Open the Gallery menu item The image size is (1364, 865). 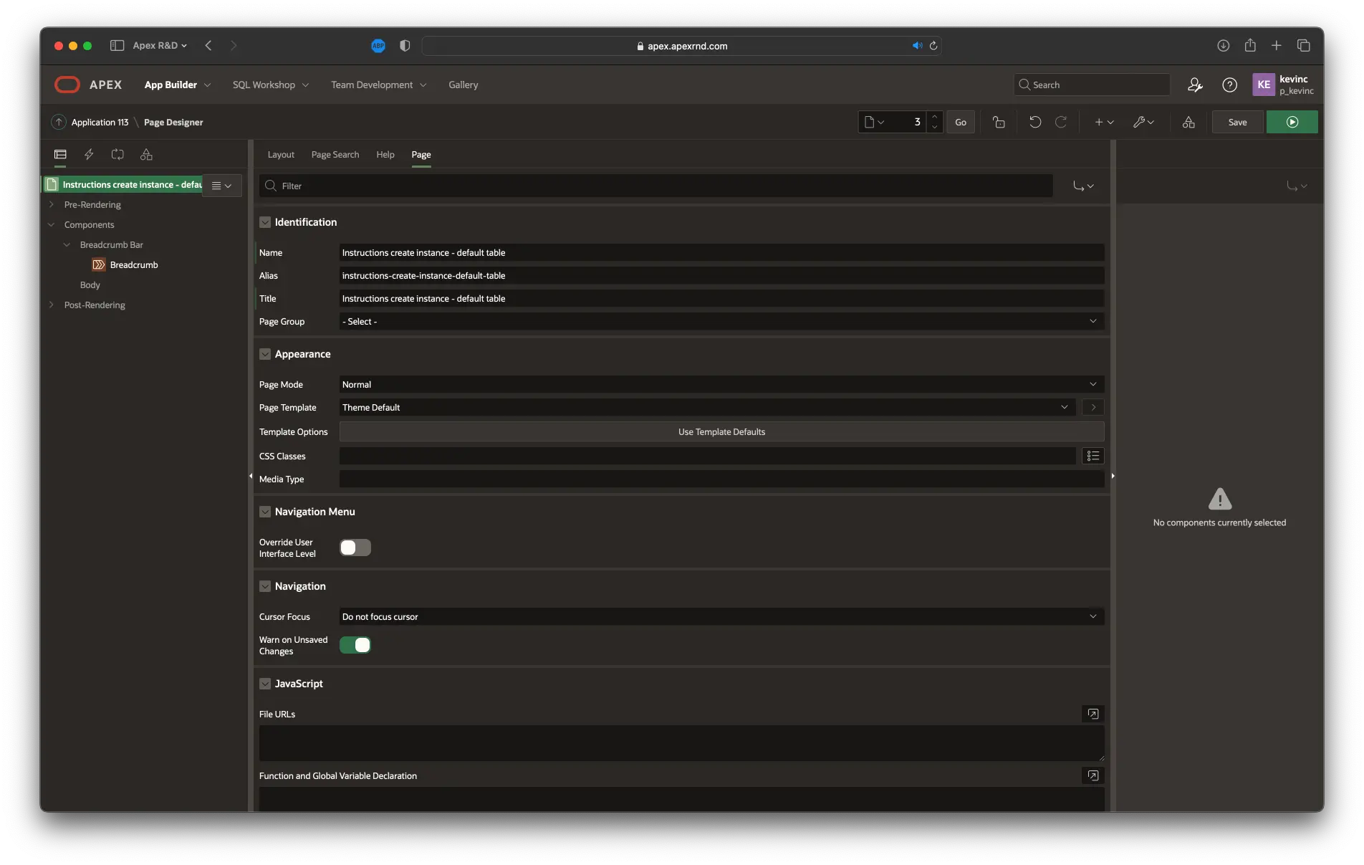point(464,85)
